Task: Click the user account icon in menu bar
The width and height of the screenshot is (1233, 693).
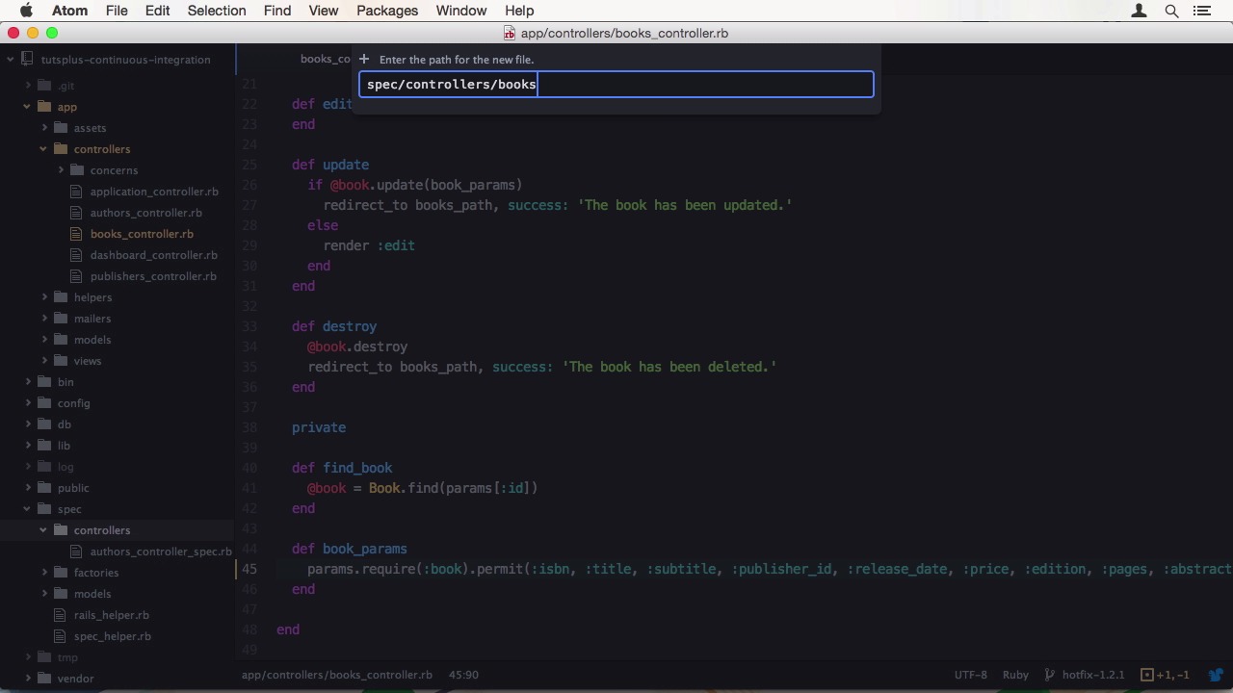Action: click(x=1139, y=11)
